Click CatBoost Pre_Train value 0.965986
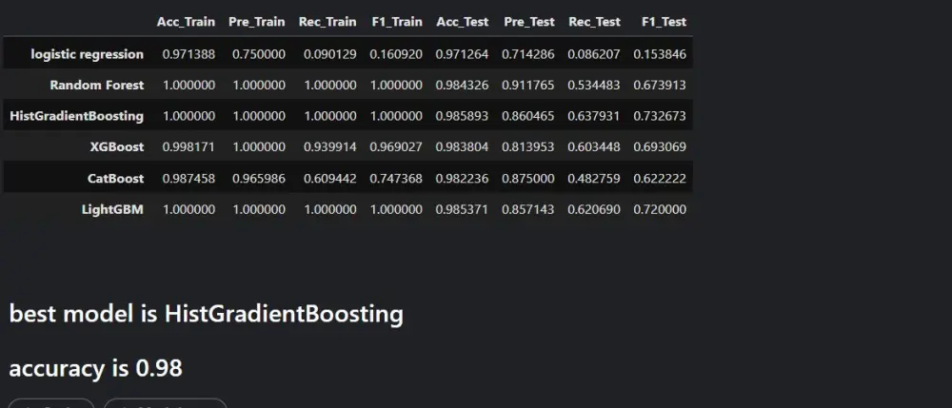The image size is (952, 408). point(259,179)
